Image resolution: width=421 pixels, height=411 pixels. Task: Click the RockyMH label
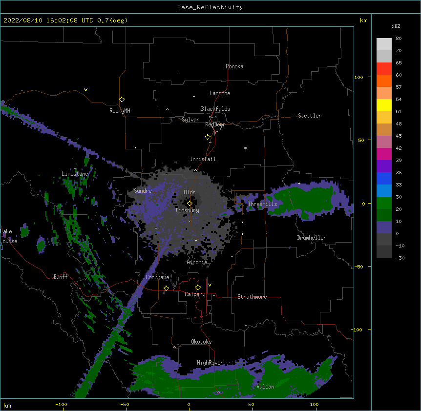pyautogui.click(x=120, y=111)
